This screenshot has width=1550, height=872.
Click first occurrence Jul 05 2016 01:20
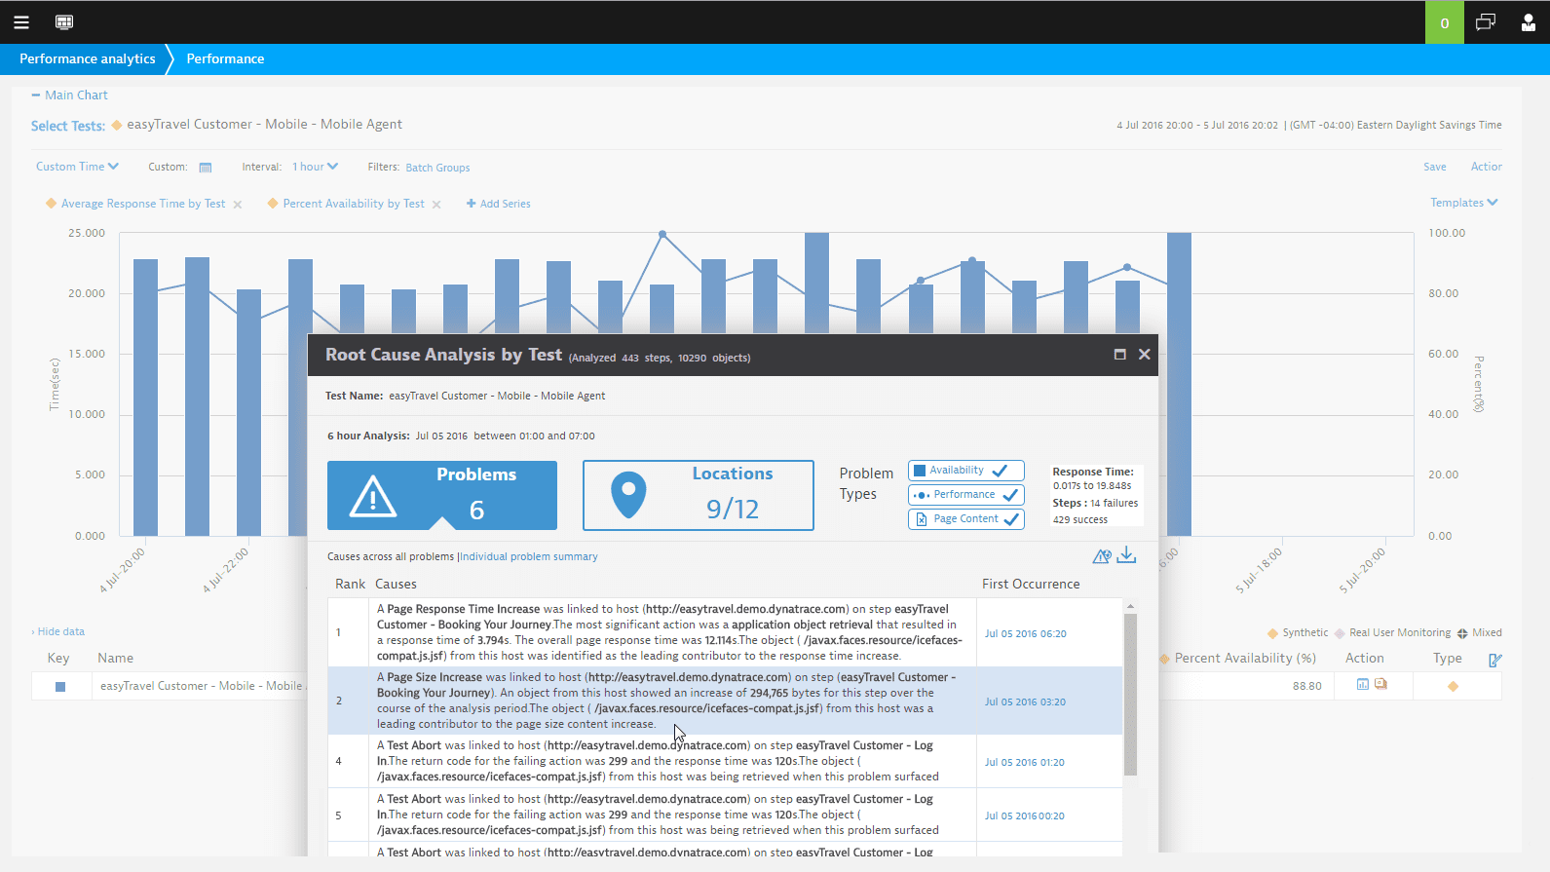click(x=1024, y=763)
